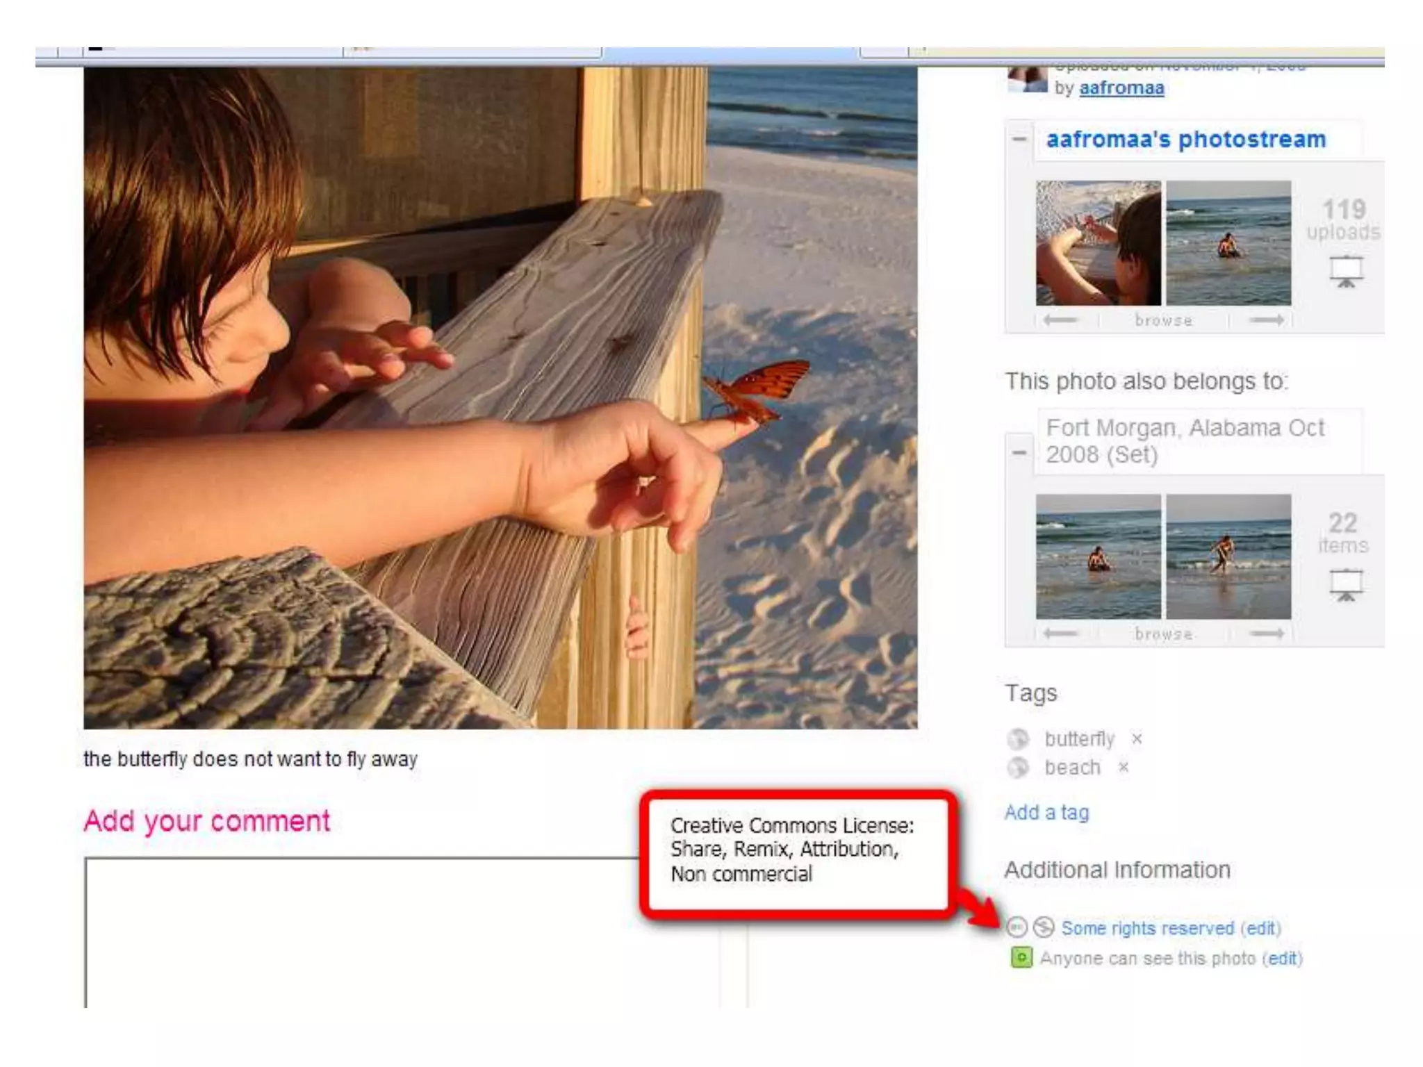Click the green public visibility icon
The image size is (1423, 1067).
point(1021,957)
